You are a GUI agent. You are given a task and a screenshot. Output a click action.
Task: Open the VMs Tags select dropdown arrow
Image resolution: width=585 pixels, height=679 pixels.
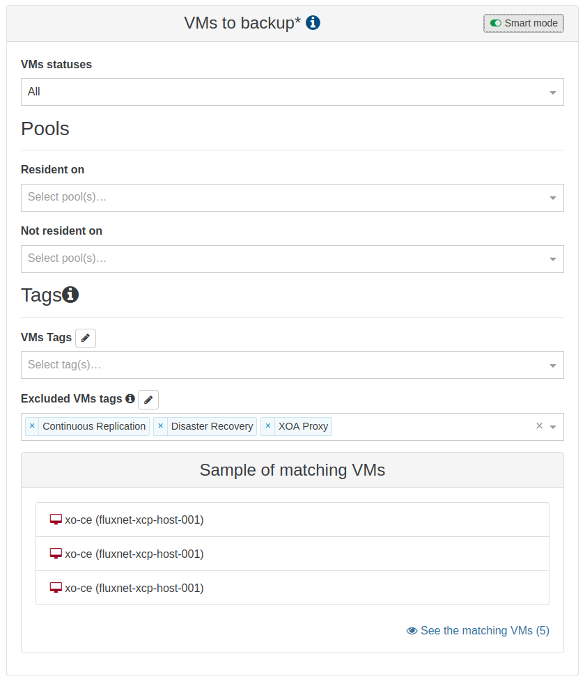coord(553,366)
